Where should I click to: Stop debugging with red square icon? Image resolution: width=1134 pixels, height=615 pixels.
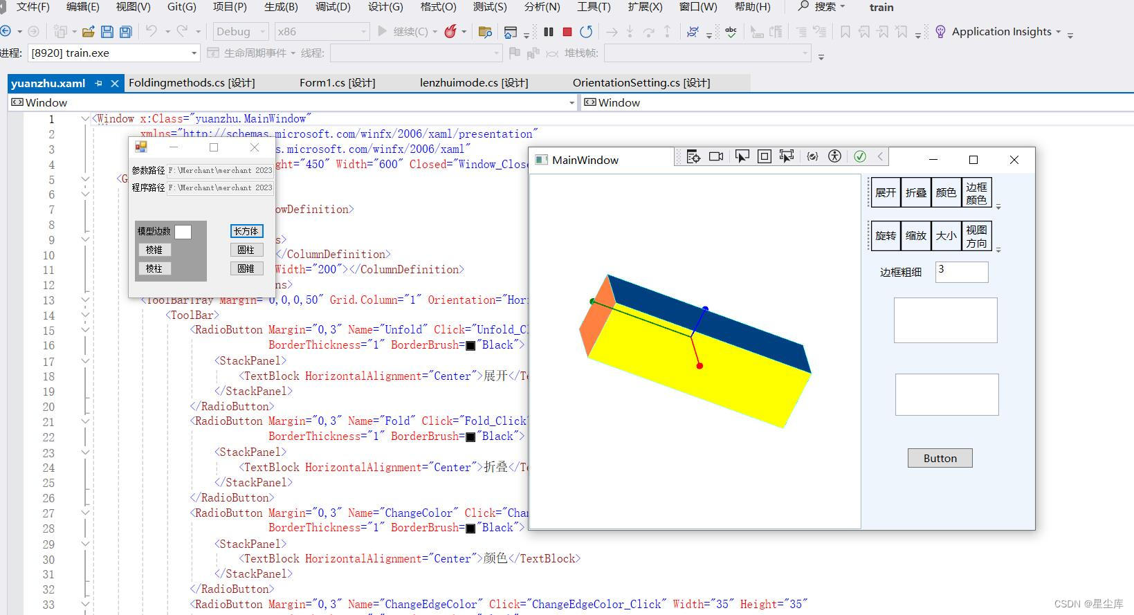pyautogui.click(x=567, y=32)
